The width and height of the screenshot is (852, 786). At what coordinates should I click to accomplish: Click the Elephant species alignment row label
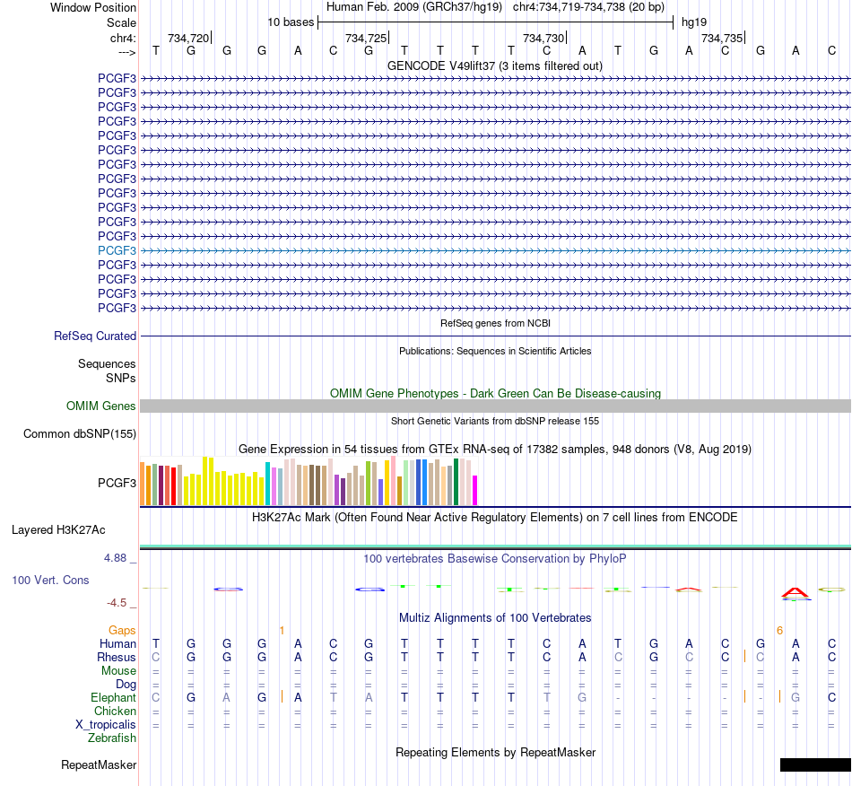[x=113, y=697]
